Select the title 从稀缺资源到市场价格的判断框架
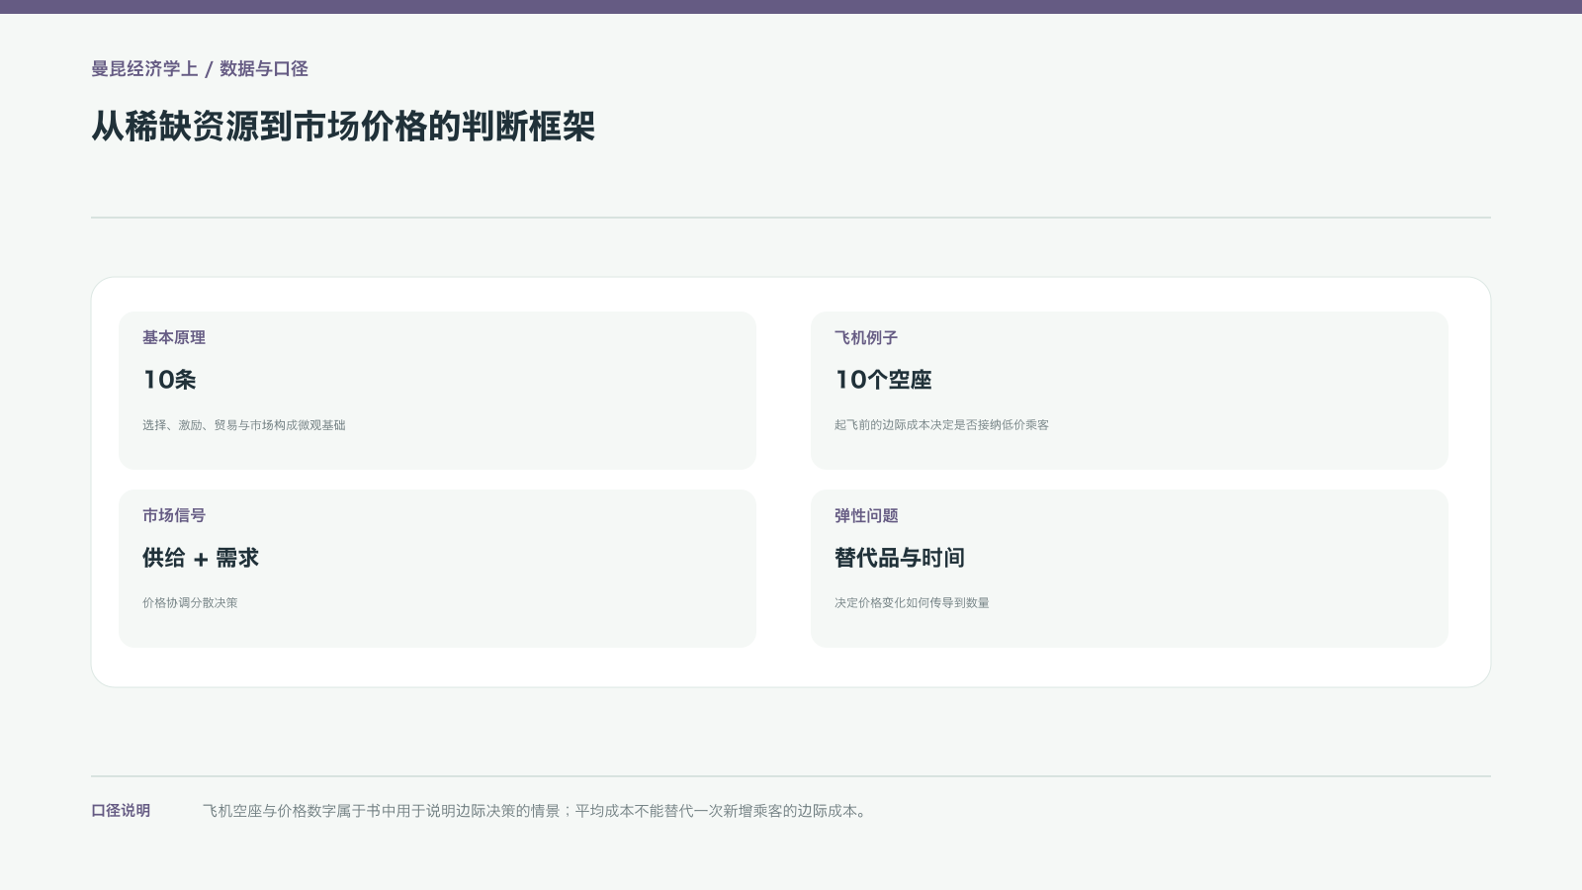The image size is (1582, 890). pos(343,127)
